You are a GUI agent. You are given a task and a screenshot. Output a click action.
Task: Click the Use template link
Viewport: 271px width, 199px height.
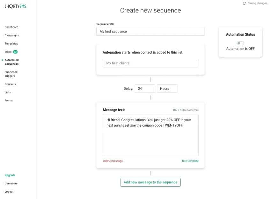click(190, 161)
